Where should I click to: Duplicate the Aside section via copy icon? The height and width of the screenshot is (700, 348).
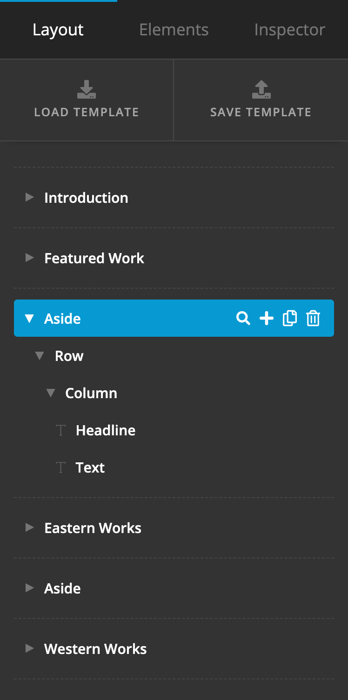pyautogui.click(x=290, y=318)
